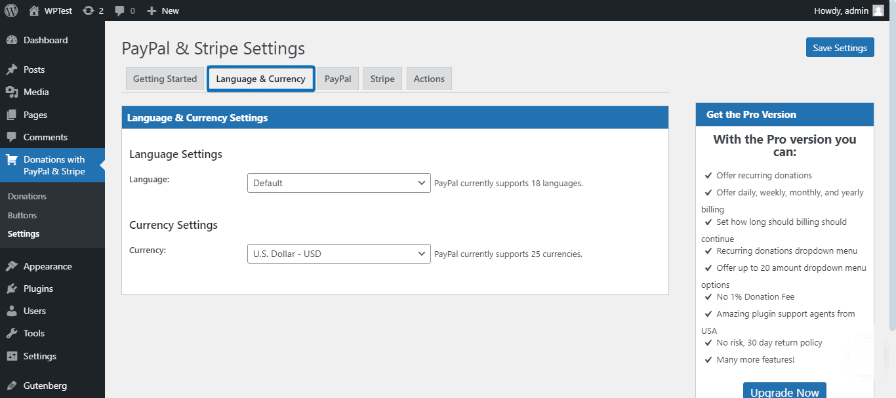
Task: Open the Buttons submenu link
Action: pos(22,215)
